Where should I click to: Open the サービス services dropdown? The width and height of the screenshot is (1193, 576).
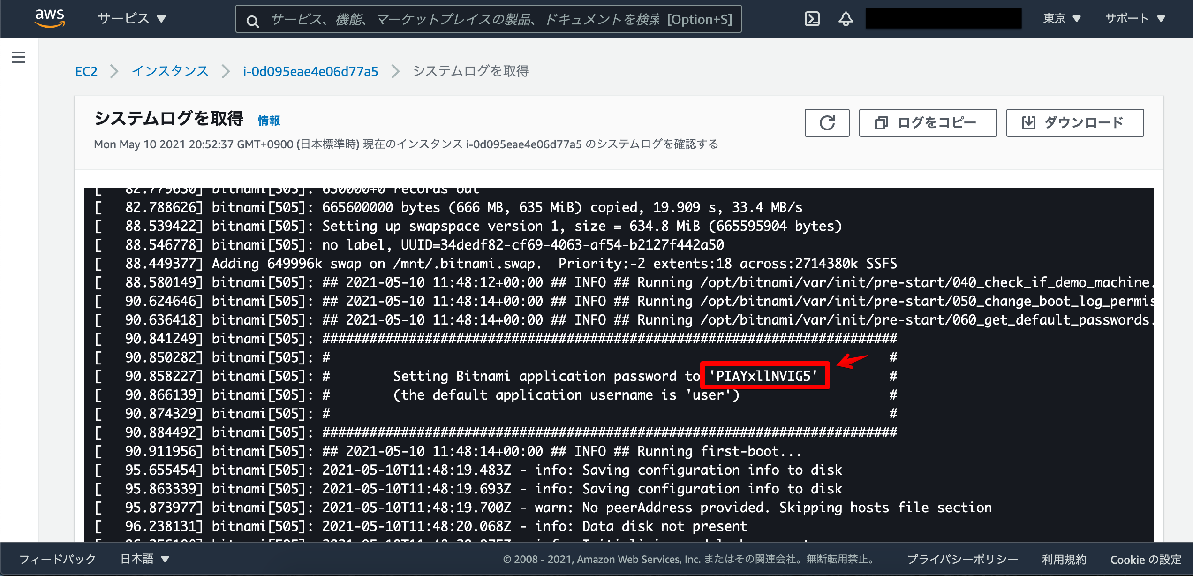pos(132,19)
